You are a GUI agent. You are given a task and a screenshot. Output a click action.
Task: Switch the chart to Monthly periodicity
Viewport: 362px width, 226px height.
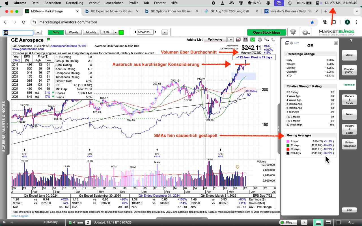click(x=91, y=32)
